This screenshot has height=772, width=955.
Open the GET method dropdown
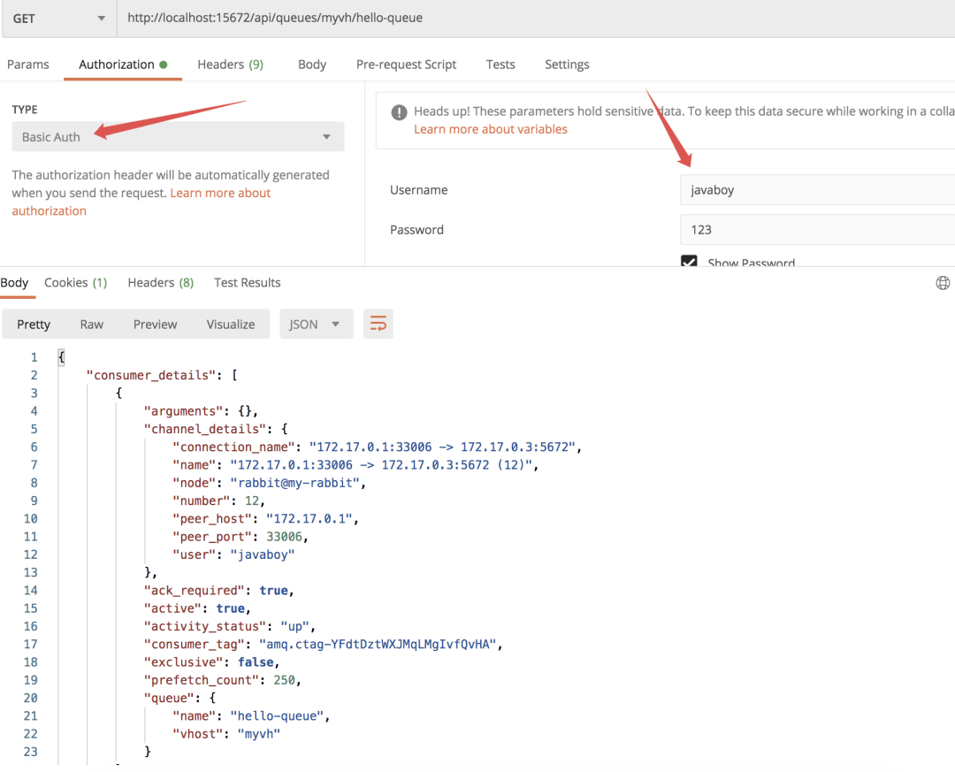(57, 19)
